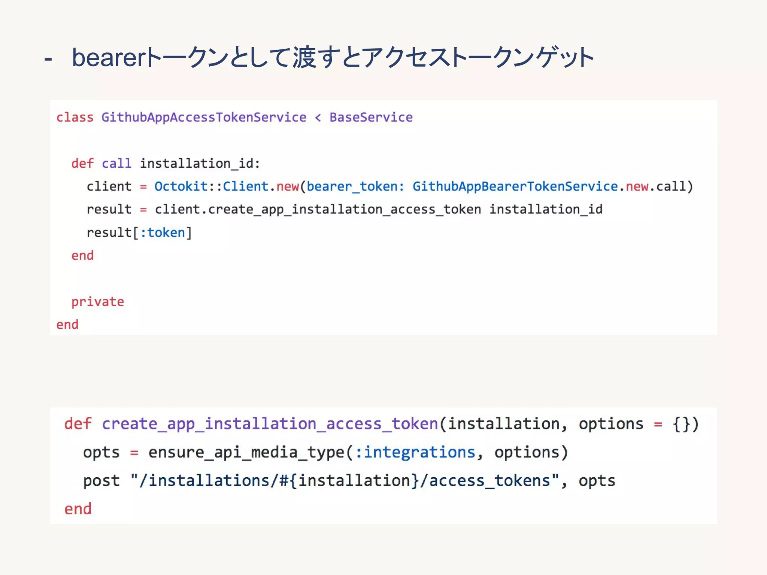
Task: Click Octokit::Client in the code
Action: pyautogui.click(x=211, y=186)
